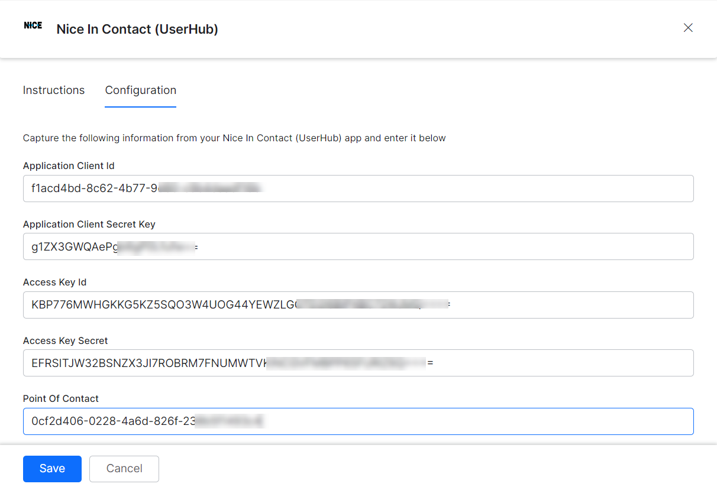Select the Configuration tab
The image size is (717, 487).
point(140,90)
